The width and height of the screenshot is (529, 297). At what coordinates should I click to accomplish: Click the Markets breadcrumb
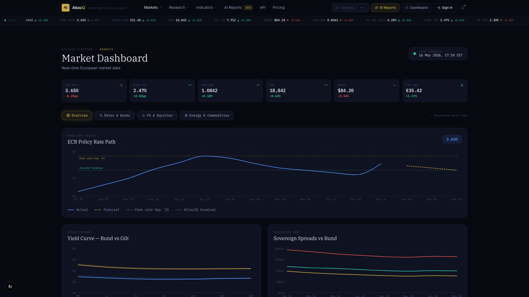(106, 50)
